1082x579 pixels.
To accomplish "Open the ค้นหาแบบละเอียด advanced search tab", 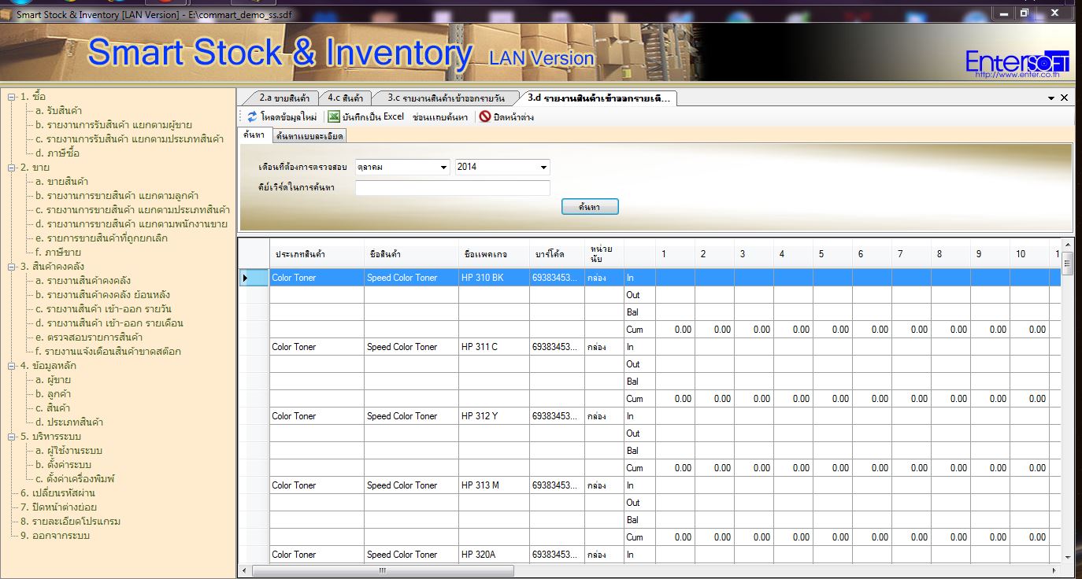I will click(309, 136).
